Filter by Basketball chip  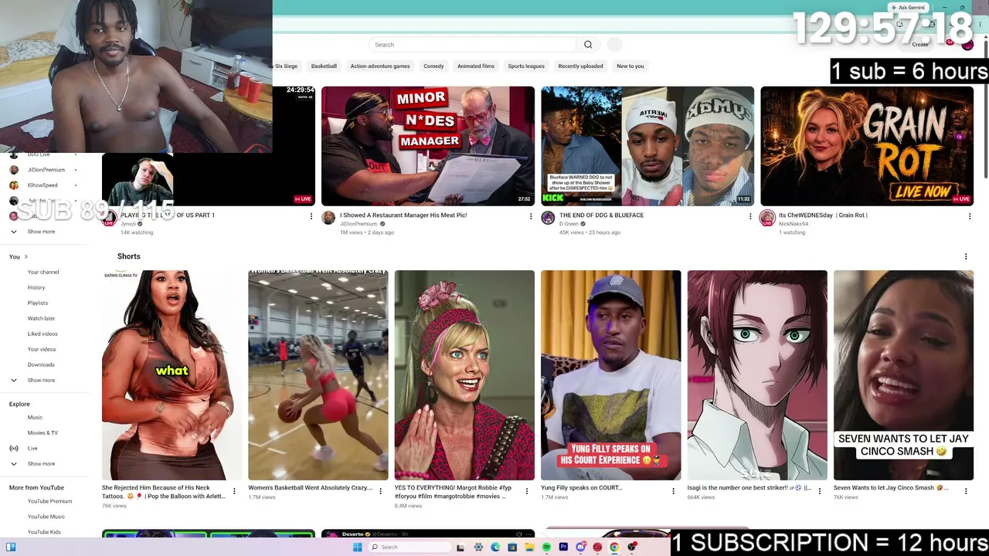[324, 66]
